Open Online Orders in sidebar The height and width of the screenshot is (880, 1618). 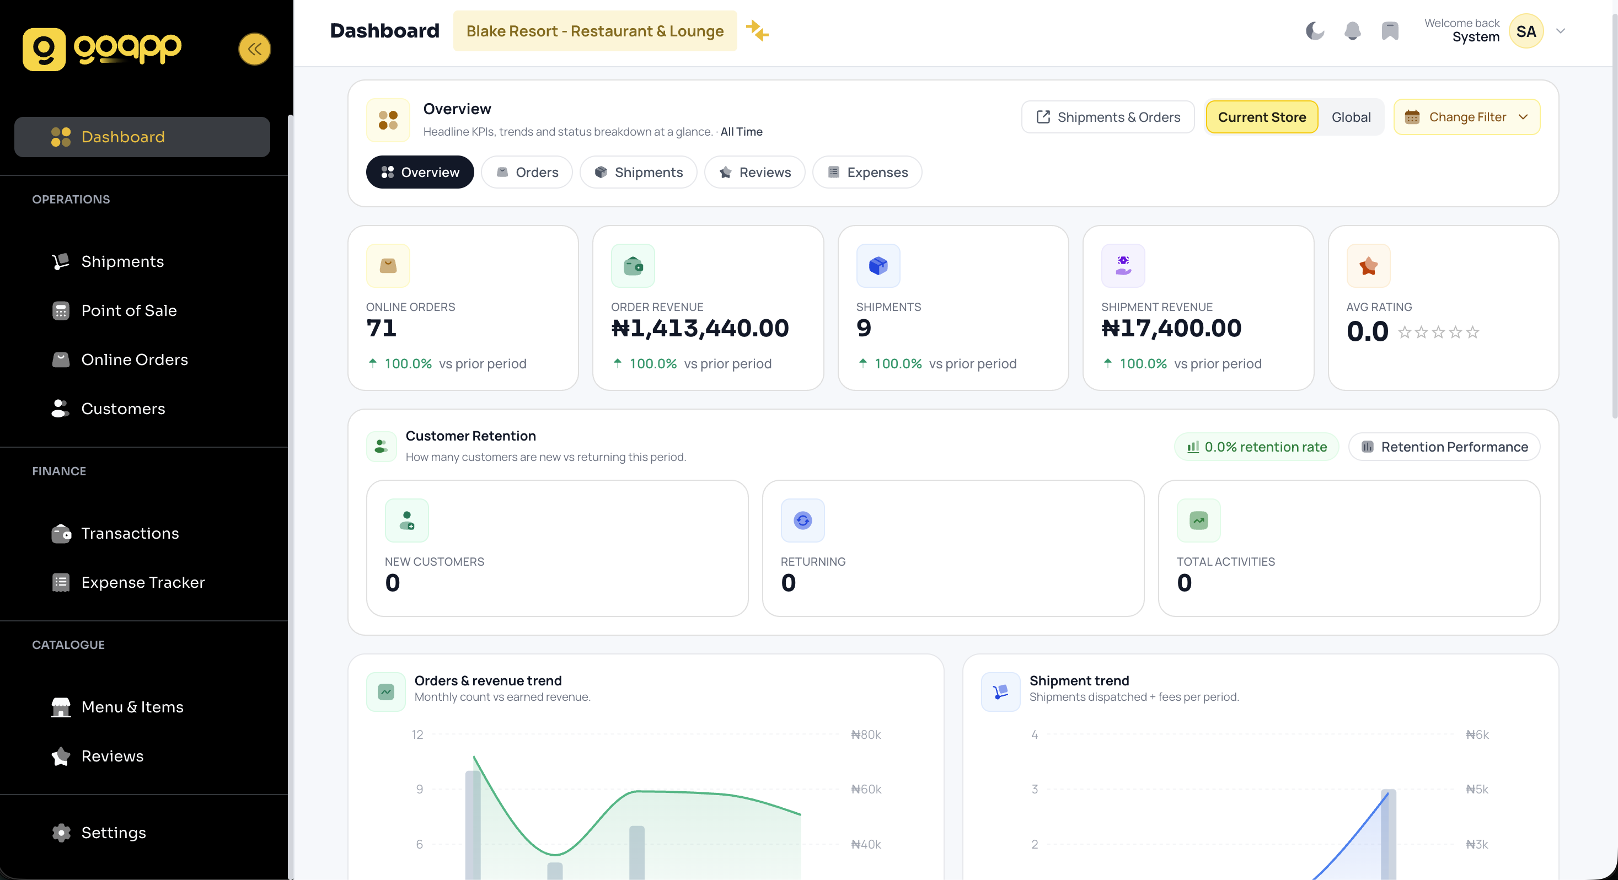(x=142, y=359)
